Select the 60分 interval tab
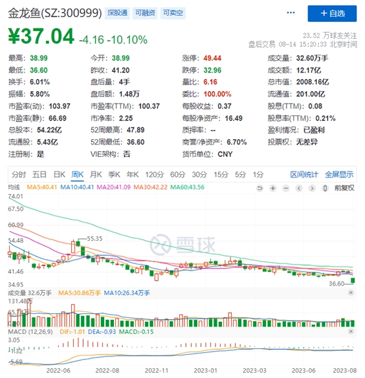 point(178,174)
